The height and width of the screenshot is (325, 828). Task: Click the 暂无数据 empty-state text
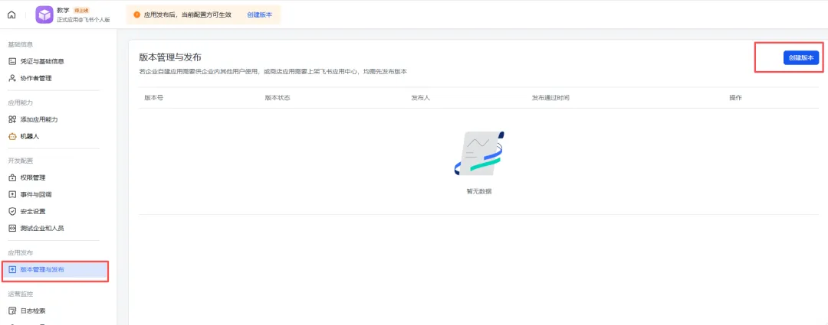click(479, 191)
